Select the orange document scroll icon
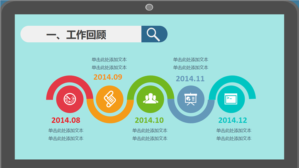 [109, 99]
